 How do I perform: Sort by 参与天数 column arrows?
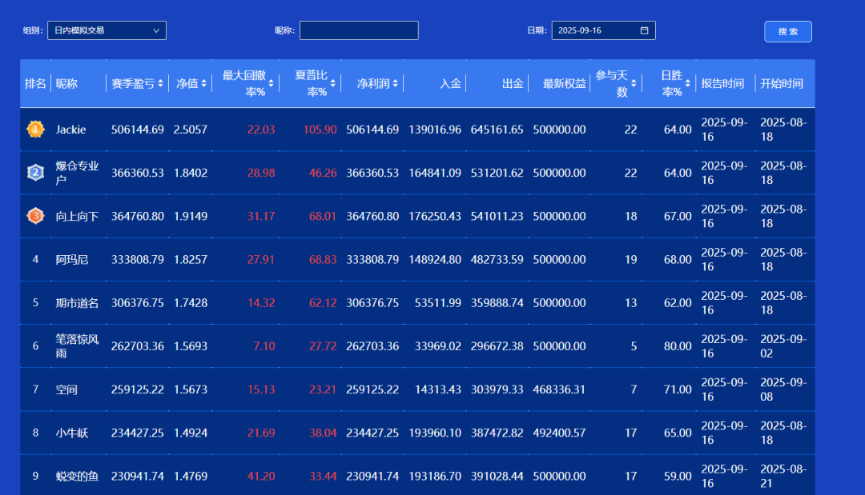(634, 84)
